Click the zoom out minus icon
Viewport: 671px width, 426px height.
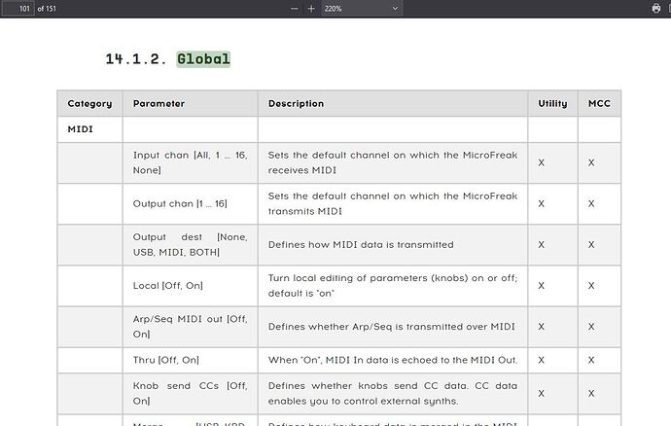(294, 9)
